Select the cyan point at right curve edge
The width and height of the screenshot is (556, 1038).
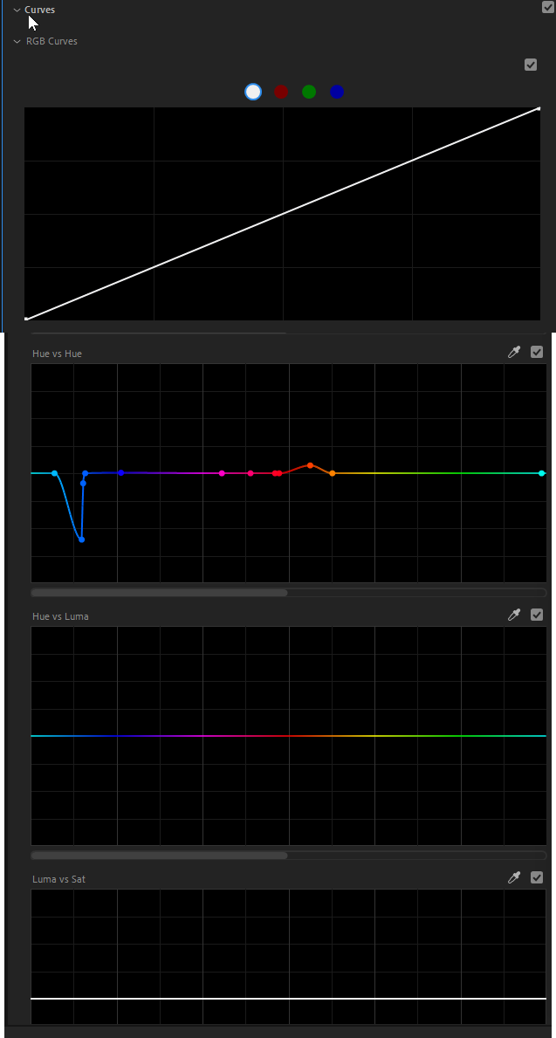pos(542,473)
